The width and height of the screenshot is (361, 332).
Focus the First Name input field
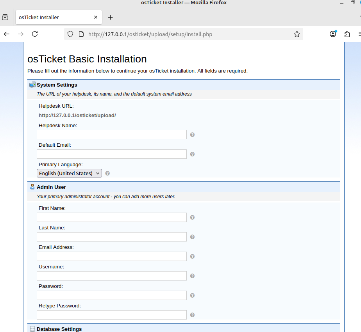[x=112, y=218]
